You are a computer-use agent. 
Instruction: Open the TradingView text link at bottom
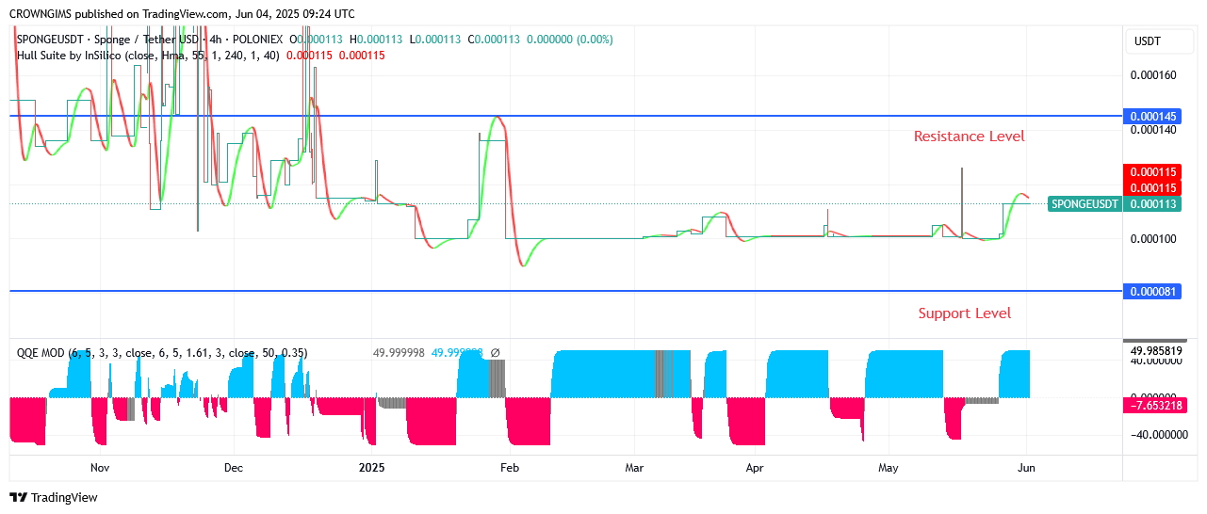tap(65, 497)
